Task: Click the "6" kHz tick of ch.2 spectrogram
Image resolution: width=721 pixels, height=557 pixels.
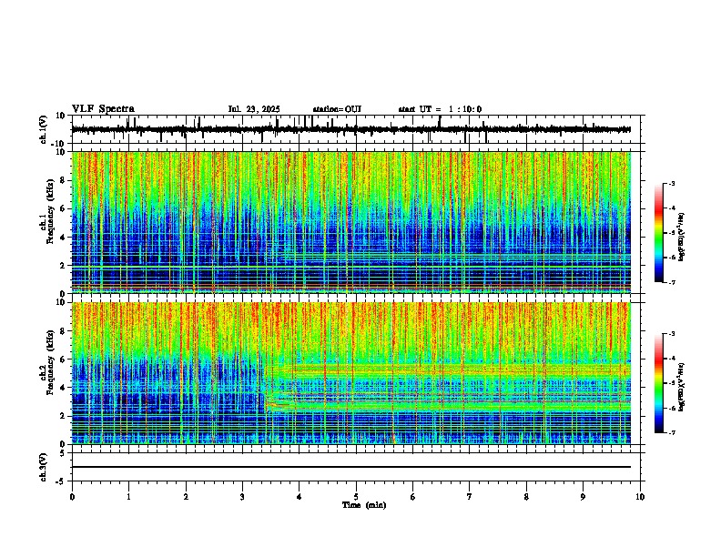Action: coord(64,359)
